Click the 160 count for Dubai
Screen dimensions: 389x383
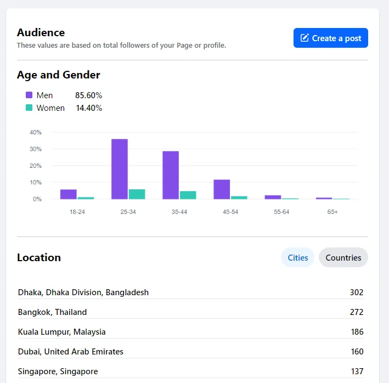(x=357, y=352)
